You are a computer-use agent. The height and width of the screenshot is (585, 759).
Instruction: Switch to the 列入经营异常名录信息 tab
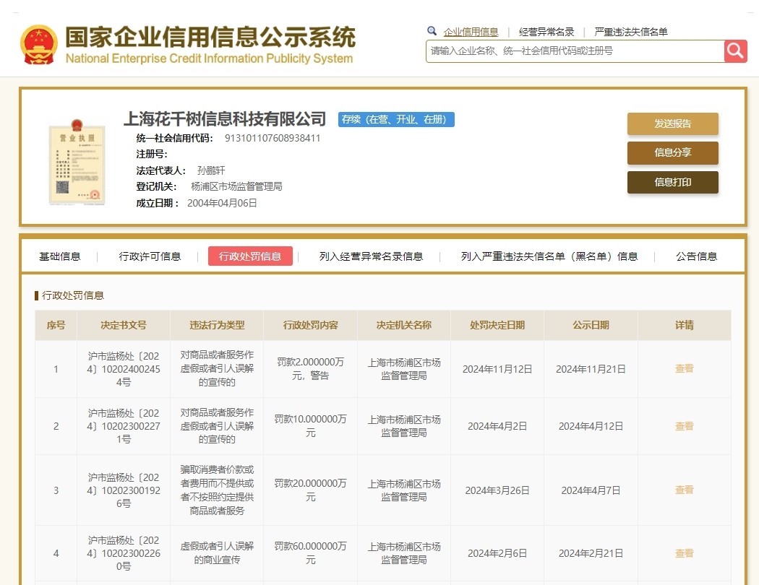point(371,256)
